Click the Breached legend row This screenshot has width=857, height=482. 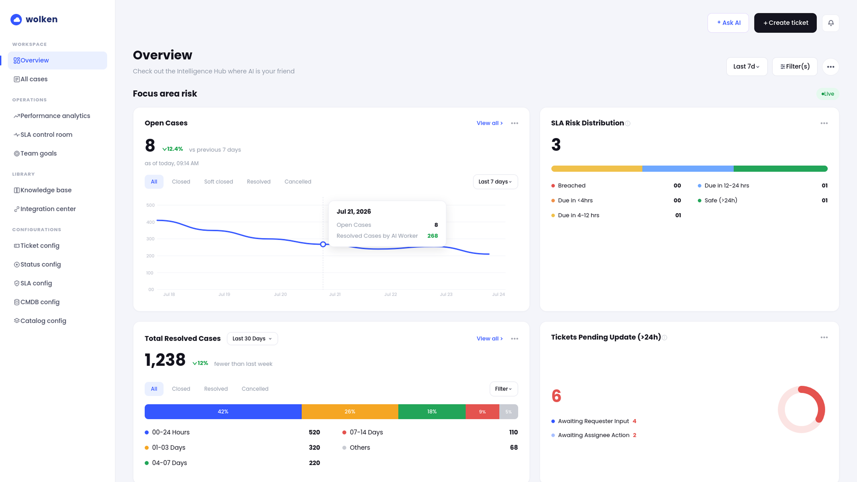(x=616, y=186)
